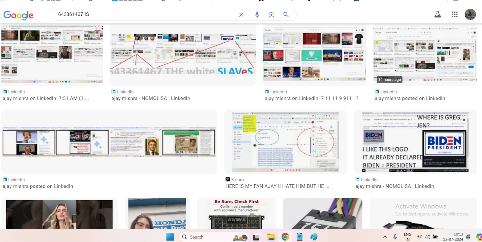Image resolution: width=482 pixels, height=242 pixels.
Task: Switch to Chrome on the taskbar
Action: [285, 237]
